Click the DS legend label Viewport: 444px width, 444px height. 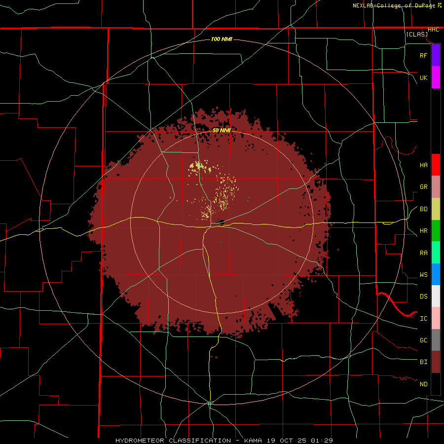coord(423,296)
